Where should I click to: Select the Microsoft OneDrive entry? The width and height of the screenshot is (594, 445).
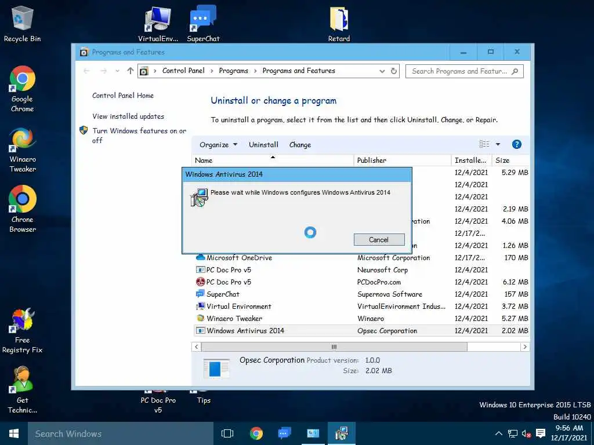(x=361, y=258)
